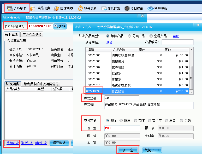Open 商品消费 product consumption toolbar icon

tap(40, 9)
